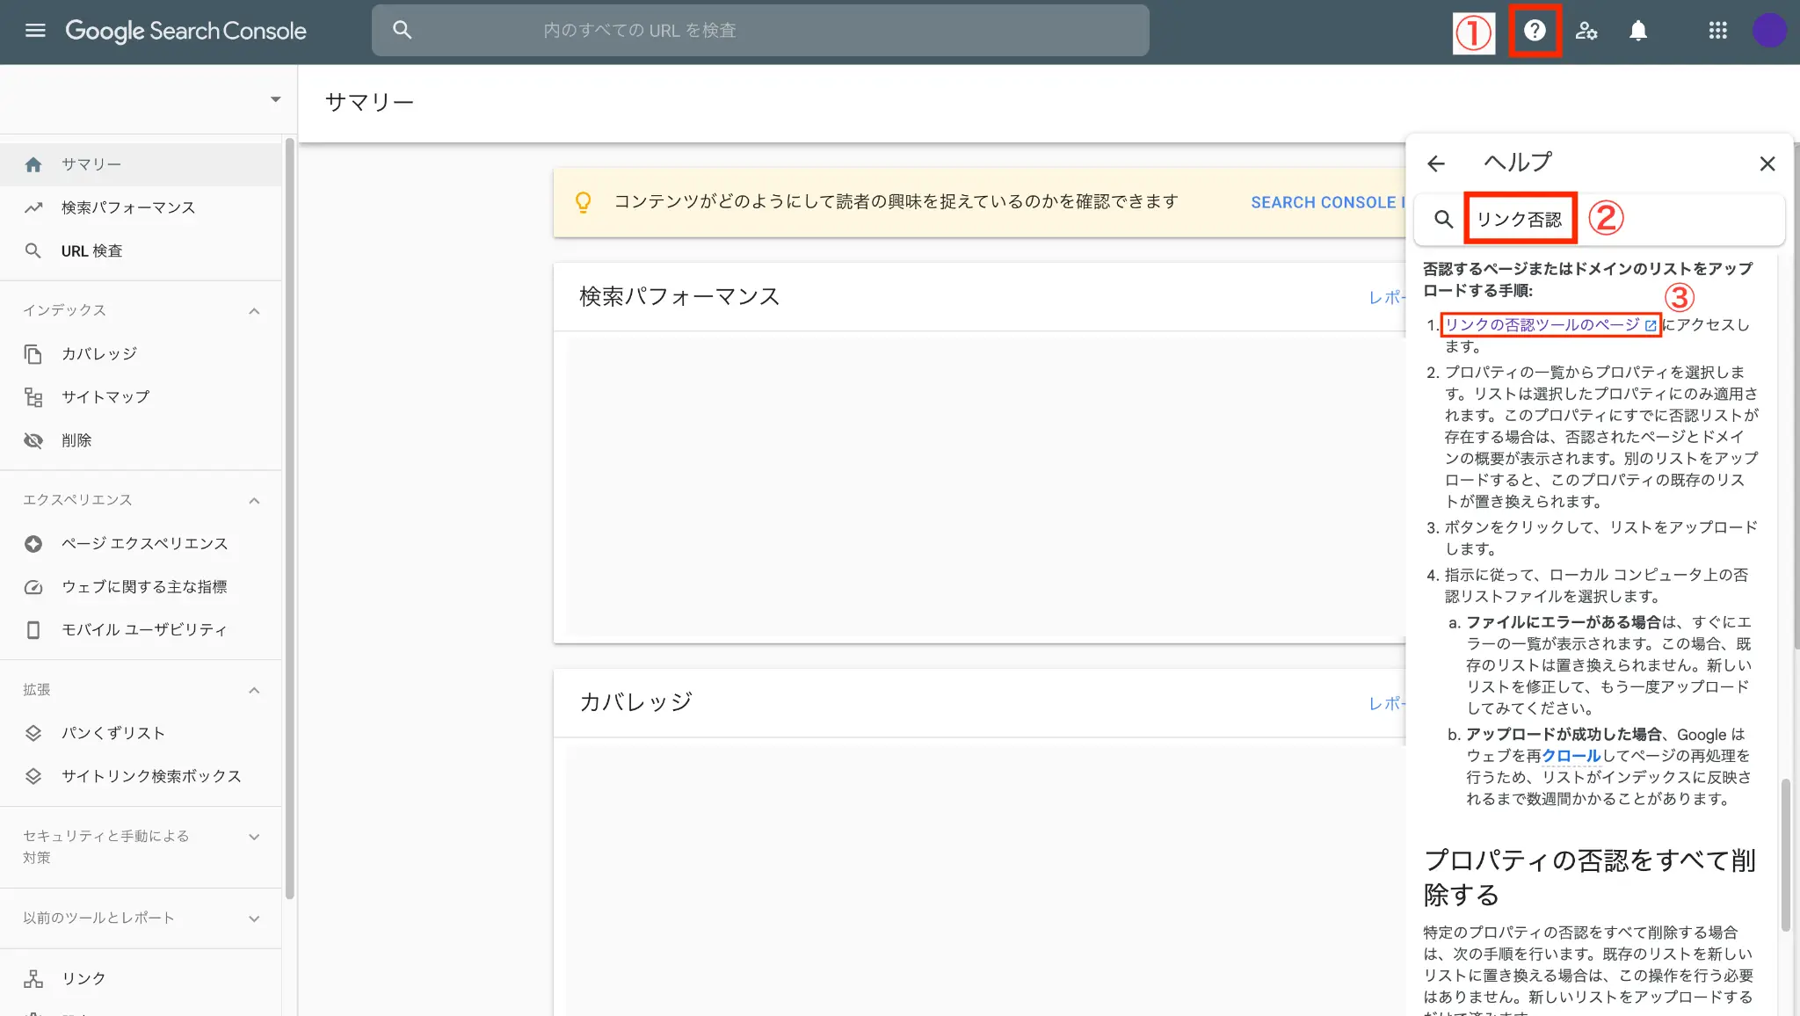The image size is (1800, 1016).
Task: Select 検索パフォーマンス in the sidebar
Action: [x=128, y=207]
